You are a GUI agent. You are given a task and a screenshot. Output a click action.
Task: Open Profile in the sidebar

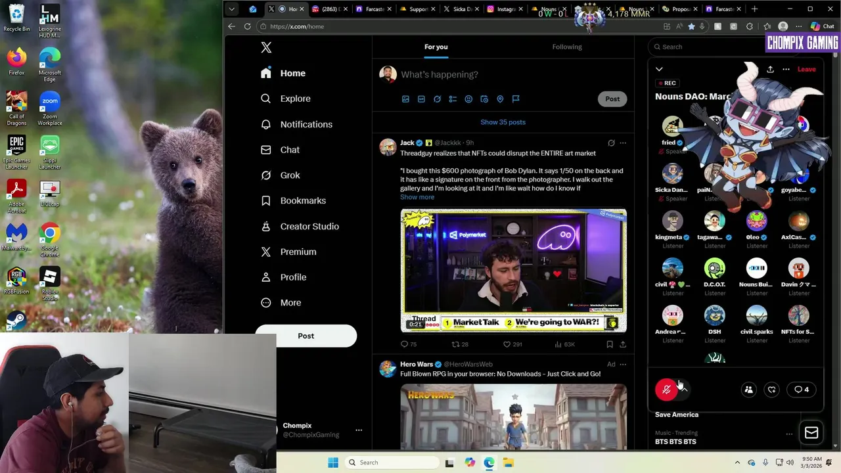(284, 277)
